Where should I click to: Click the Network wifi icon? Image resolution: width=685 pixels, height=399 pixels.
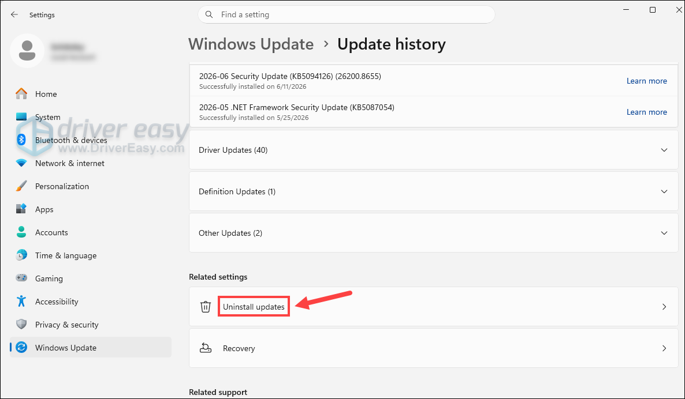point(21,163)
